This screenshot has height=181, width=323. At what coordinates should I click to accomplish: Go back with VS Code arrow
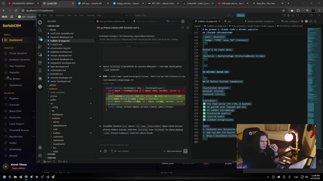tap(127, 15)
